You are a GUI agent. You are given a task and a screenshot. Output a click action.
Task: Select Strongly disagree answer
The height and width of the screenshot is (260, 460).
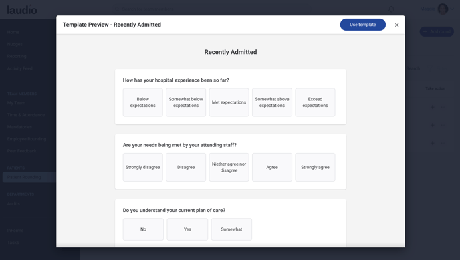pyautogui.click(x=143, y=167)
